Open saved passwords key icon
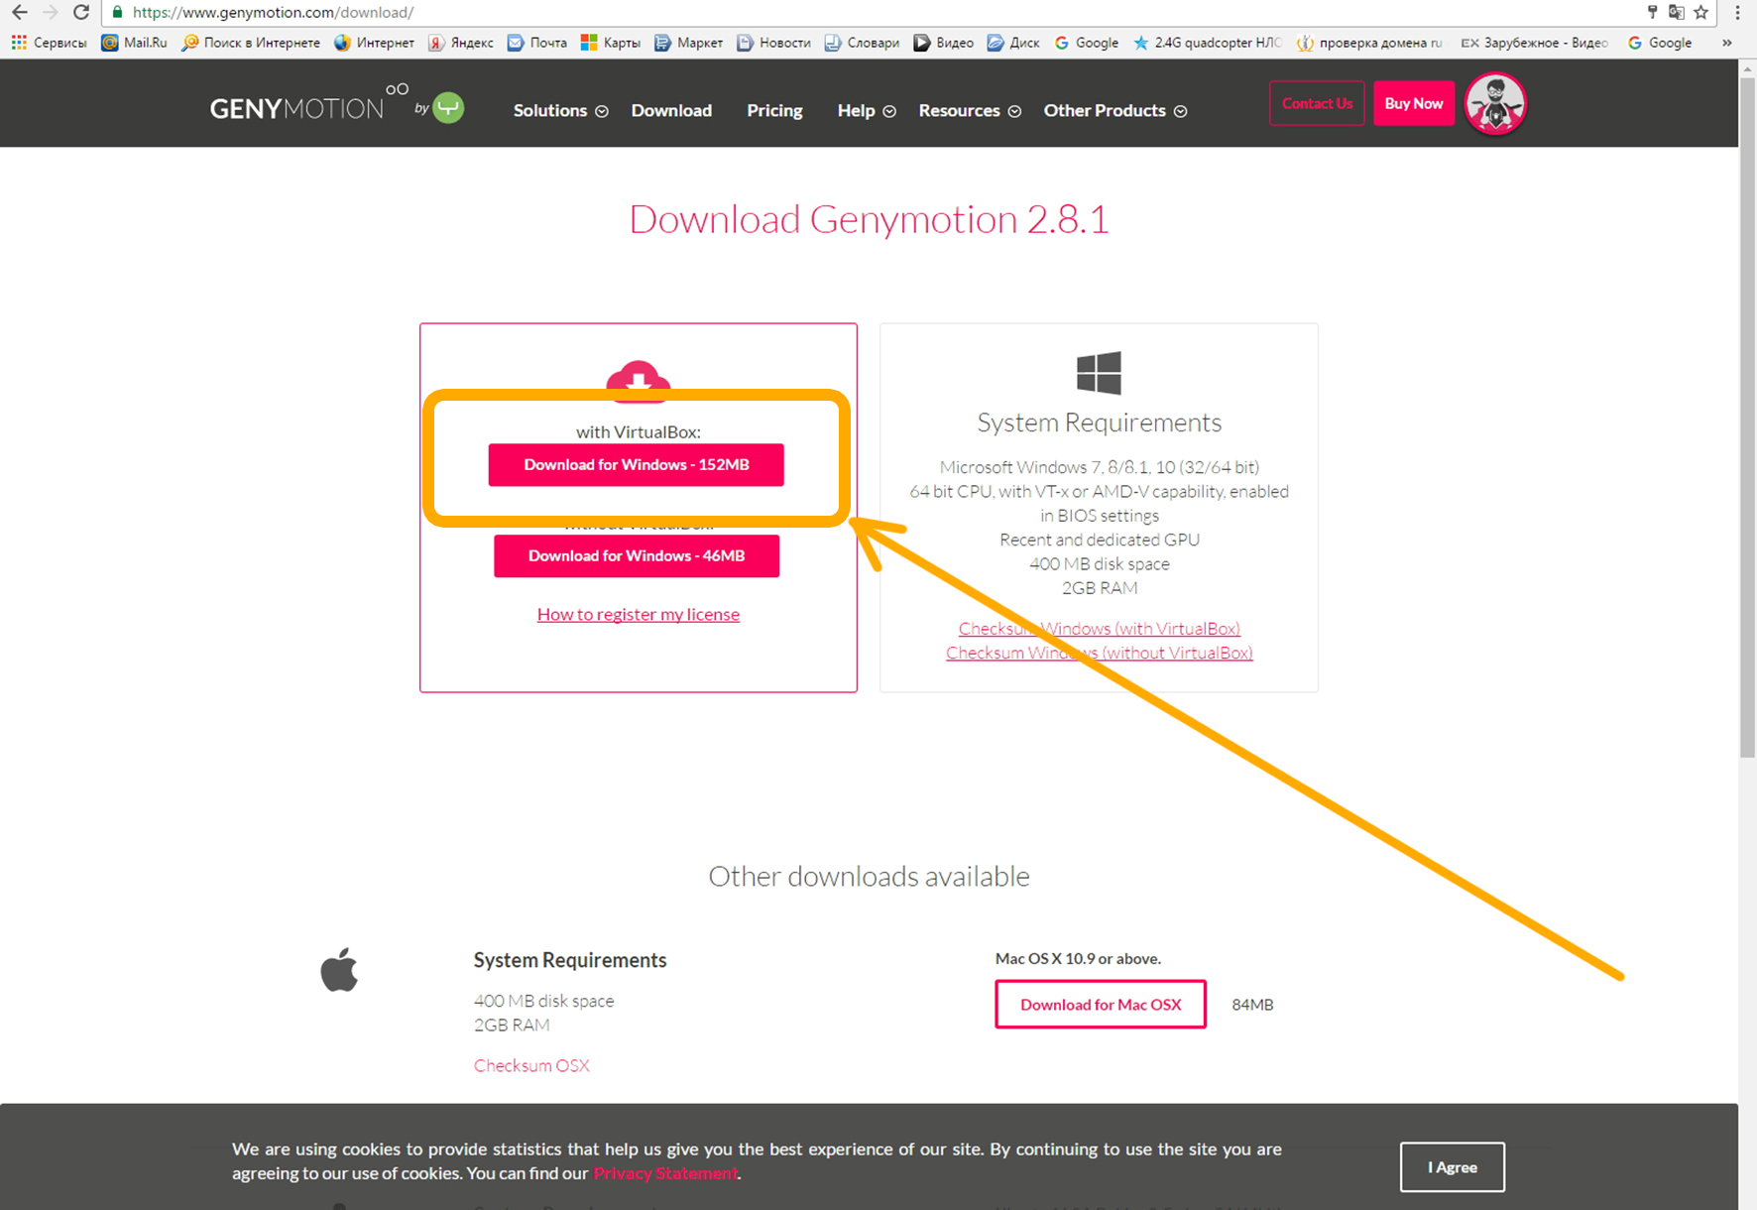1757x1210 pixels. click(1652, 12)
